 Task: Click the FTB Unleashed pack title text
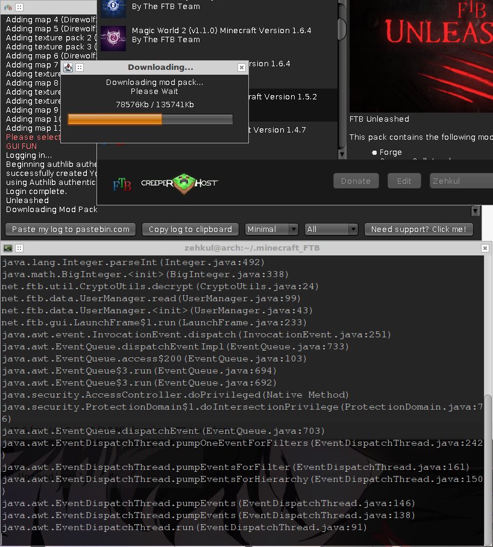[x=379, y=119]
